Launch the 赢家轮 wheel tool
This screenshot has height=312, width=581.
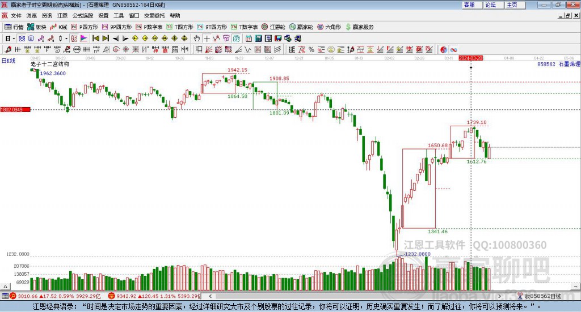pyautogui.click(x=301, y=27)
